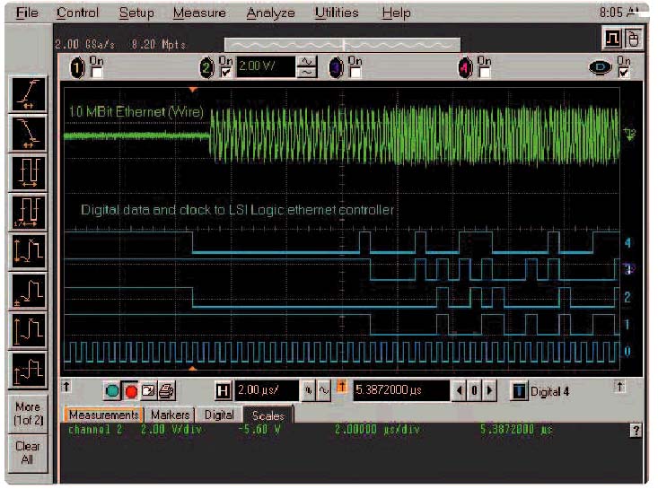Increase the horizontal time scale
658x489 pixels.
coord(309,390)
